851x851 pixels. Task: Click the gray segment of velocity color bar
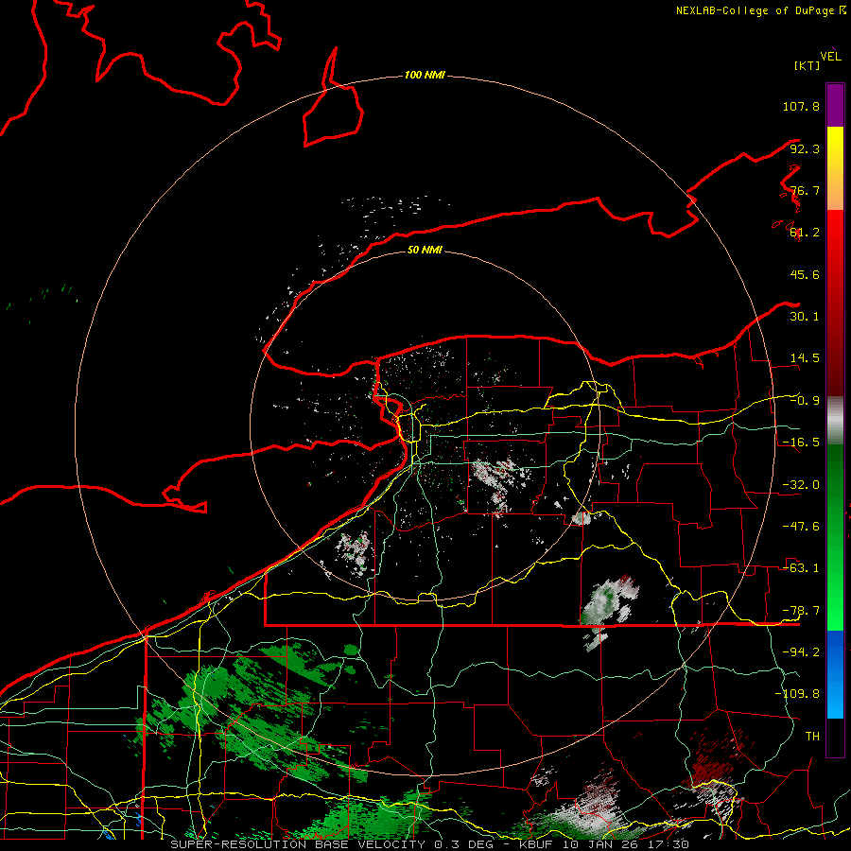click(835, 421)
